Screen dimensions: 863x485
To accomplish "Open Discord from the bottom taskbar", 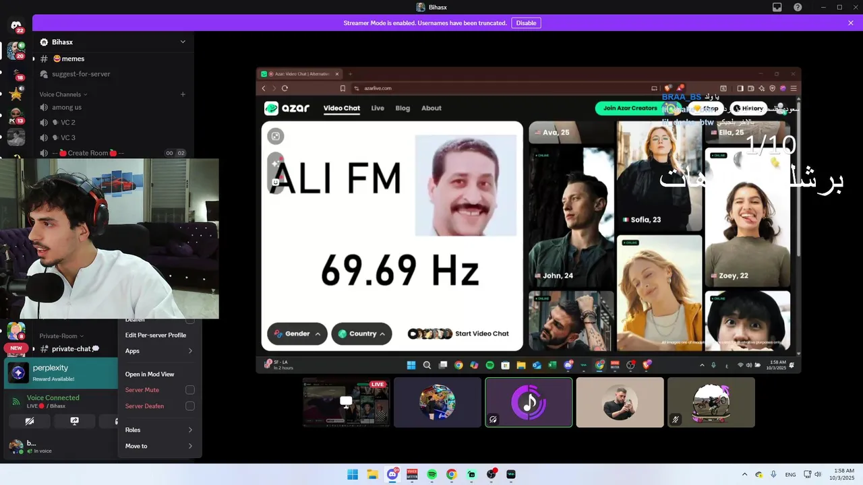I will (392, 474).
